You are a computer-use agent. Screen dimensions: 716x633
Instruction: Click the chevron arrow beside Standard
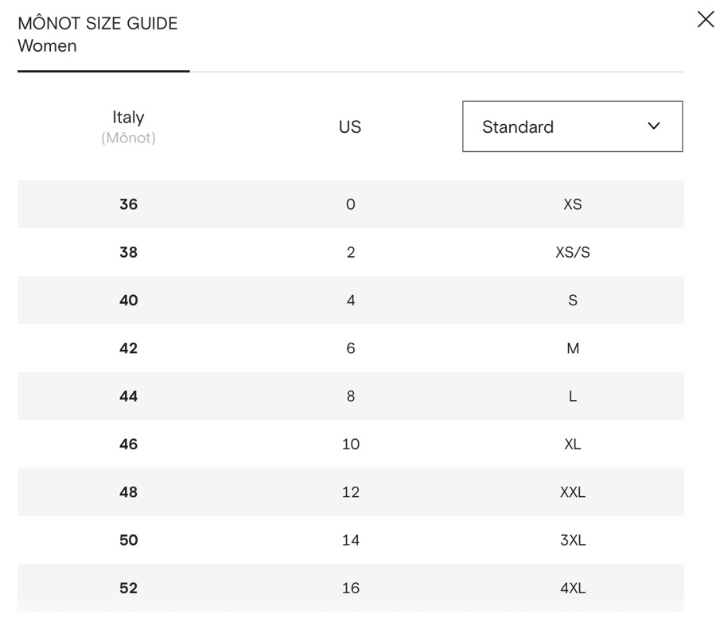(654, 126)
